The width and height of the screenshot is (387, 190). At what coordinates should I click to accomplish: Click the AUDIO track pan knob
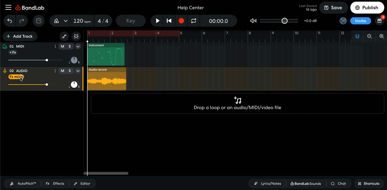74,85
